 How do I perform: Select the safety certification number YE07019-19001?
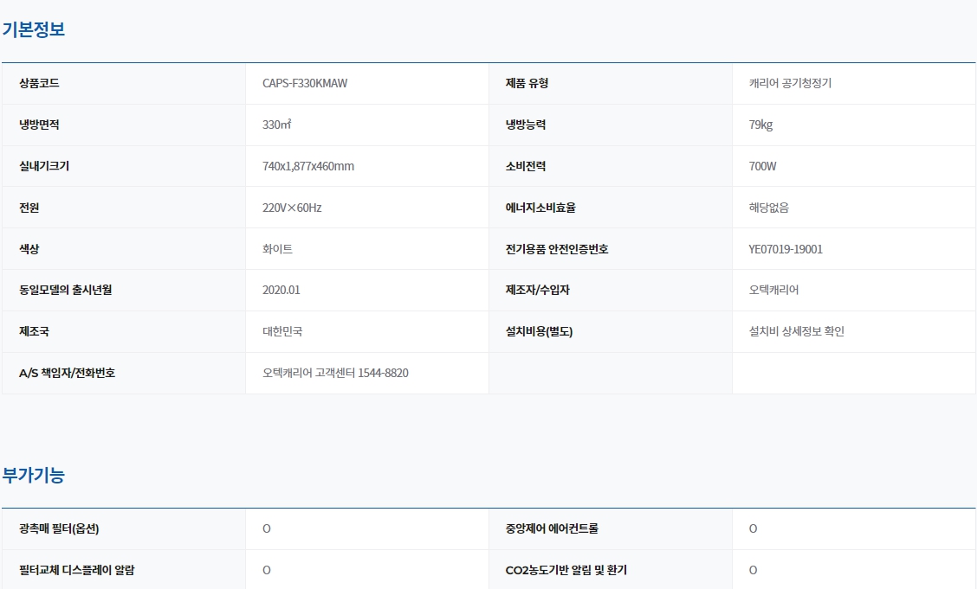(x=786, y=249)
